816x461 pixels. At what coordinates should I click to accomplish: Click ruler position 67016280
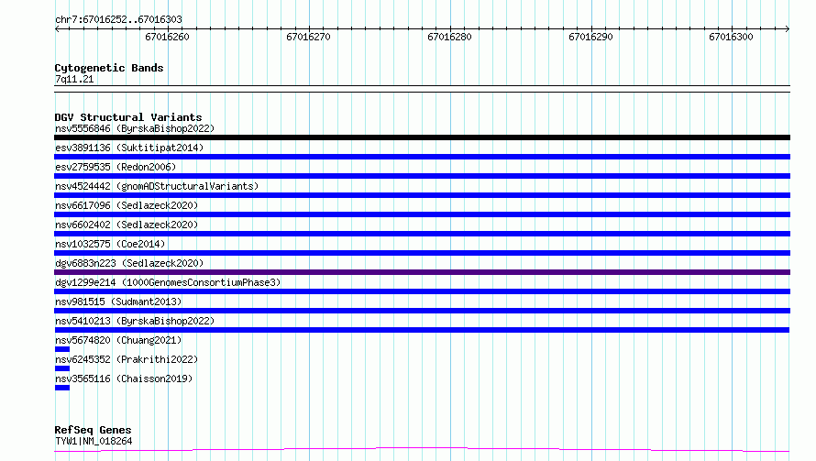tap(449, 37)
